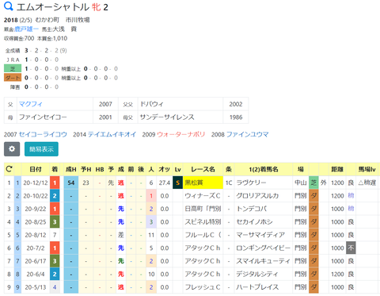Click date cell 20-7/2
This screenshot has width=380, height=296.
[36, 248]
